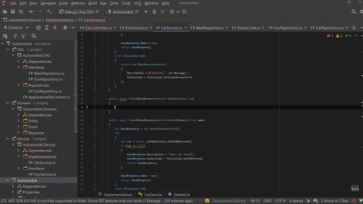Click '2 errors in 2 files' status entry
363x204 pixels.
[x=334, y=201]
